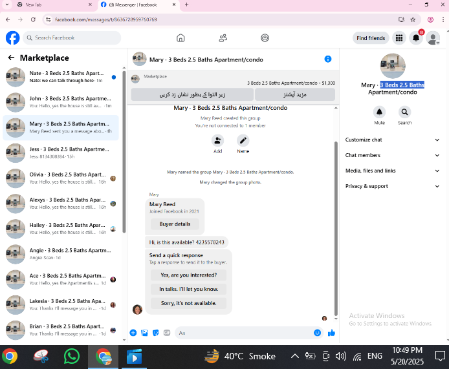Click the pencil Name icon
Screen dimensions: 449x369
(243, 140)
